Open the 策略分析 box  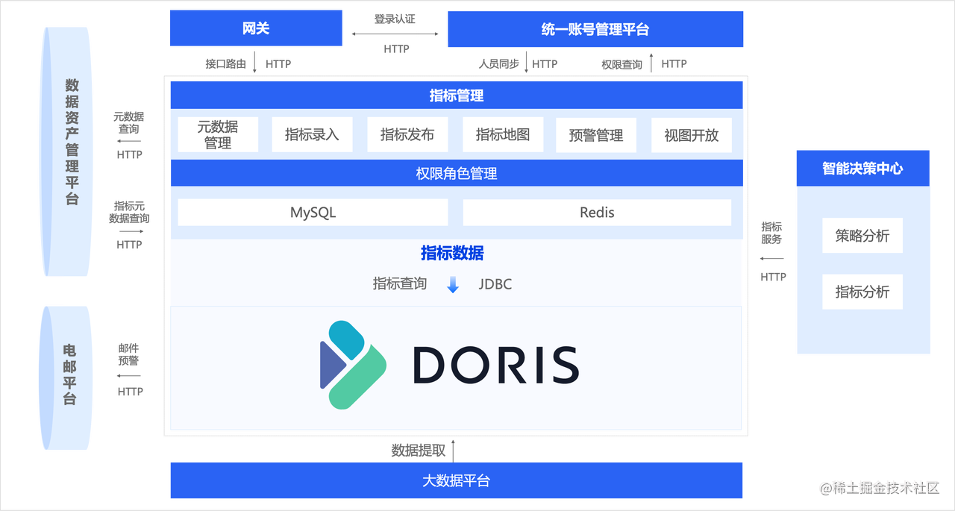pos(862,236)
